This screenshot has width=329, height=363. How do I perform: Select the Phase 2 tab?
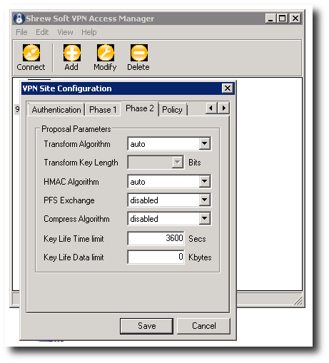pyautogui.click(x=140, y=108)
